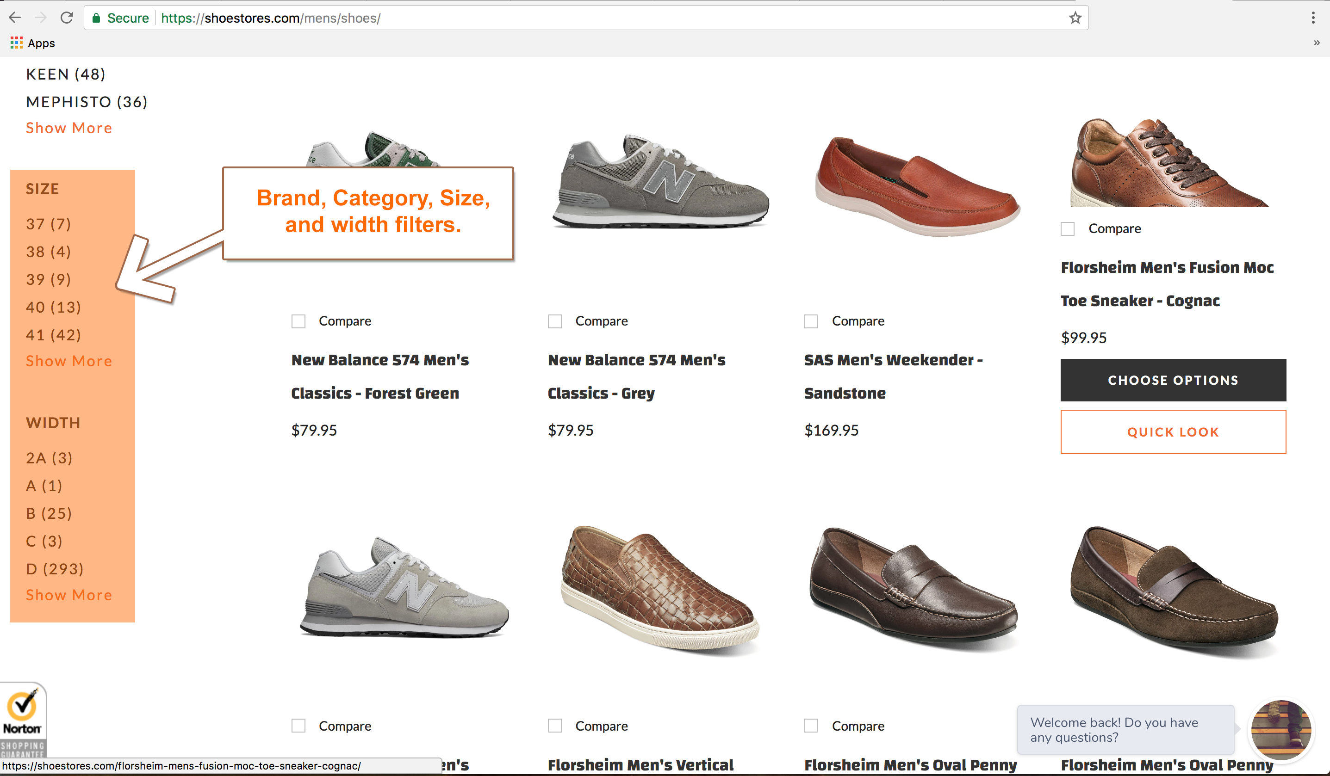Viewport: 1330px width, 776px height.
Task: Open the Chrome three-dot menu
Action: [x=1313, y=18]
